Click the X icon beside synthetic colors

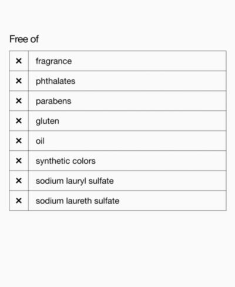19,161
